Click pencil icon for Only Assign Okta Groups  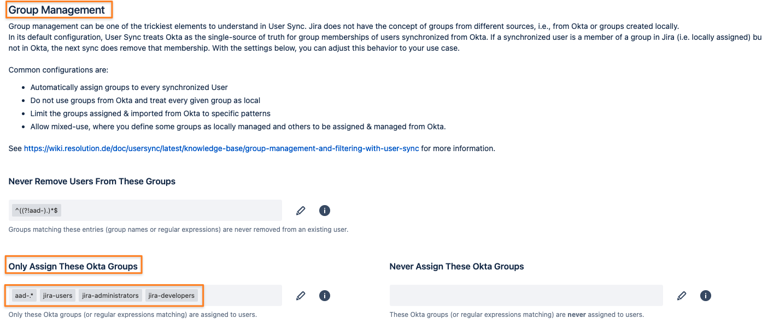pyautogui.click(x=300, y=296)
